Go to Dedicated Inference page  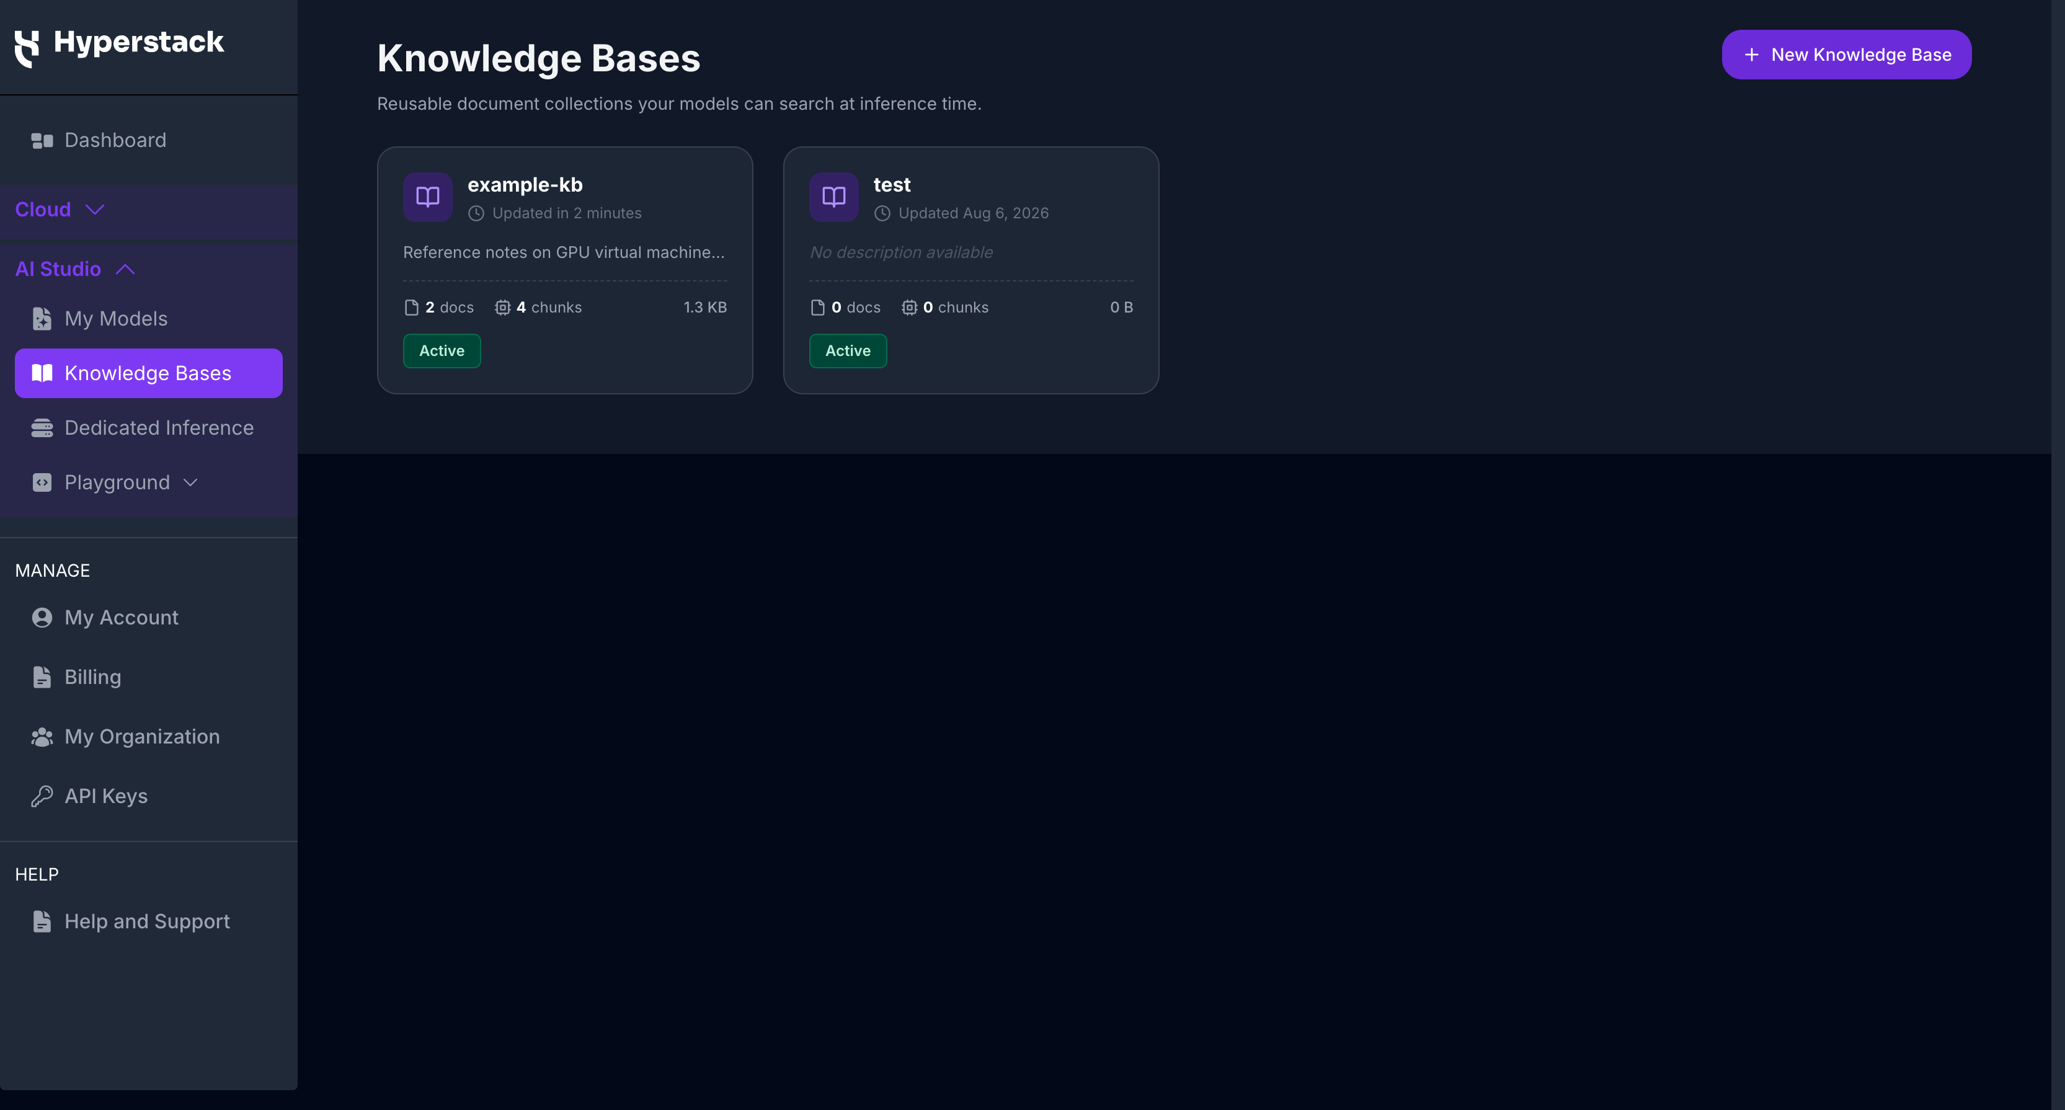148,428
